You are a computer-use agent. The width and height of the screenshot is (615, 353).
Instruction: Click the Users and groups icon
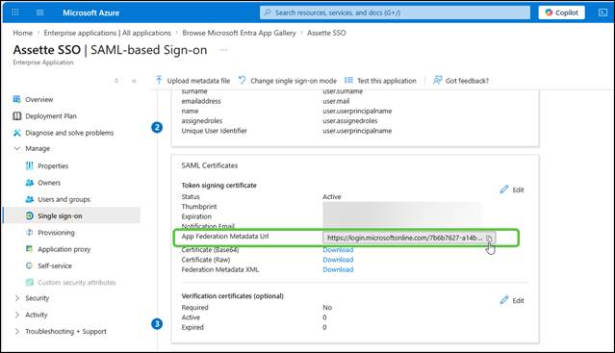pos(30,199)
